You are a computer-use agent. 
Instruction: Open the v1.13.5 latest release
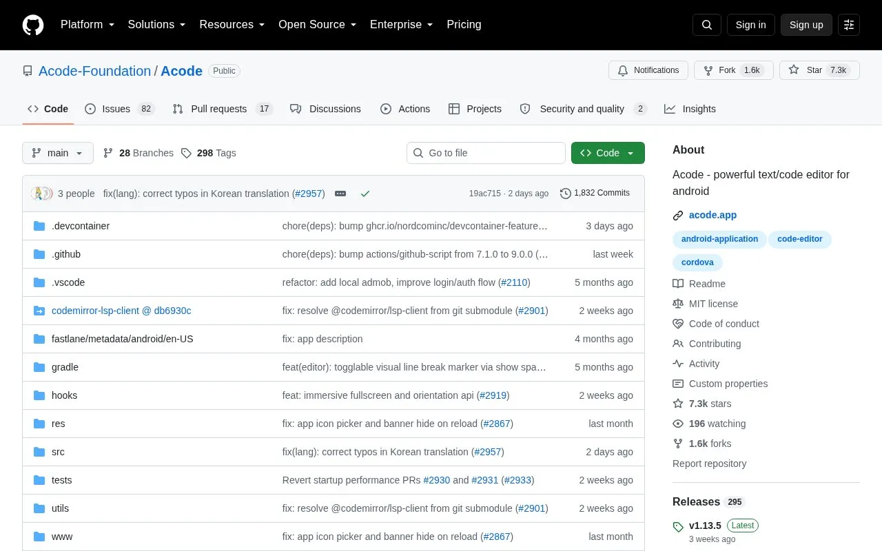(705, 526)
